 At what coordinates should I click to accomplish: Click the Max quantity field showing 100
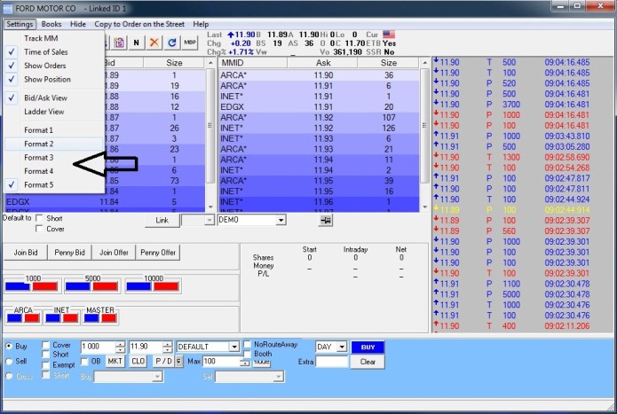223,362
